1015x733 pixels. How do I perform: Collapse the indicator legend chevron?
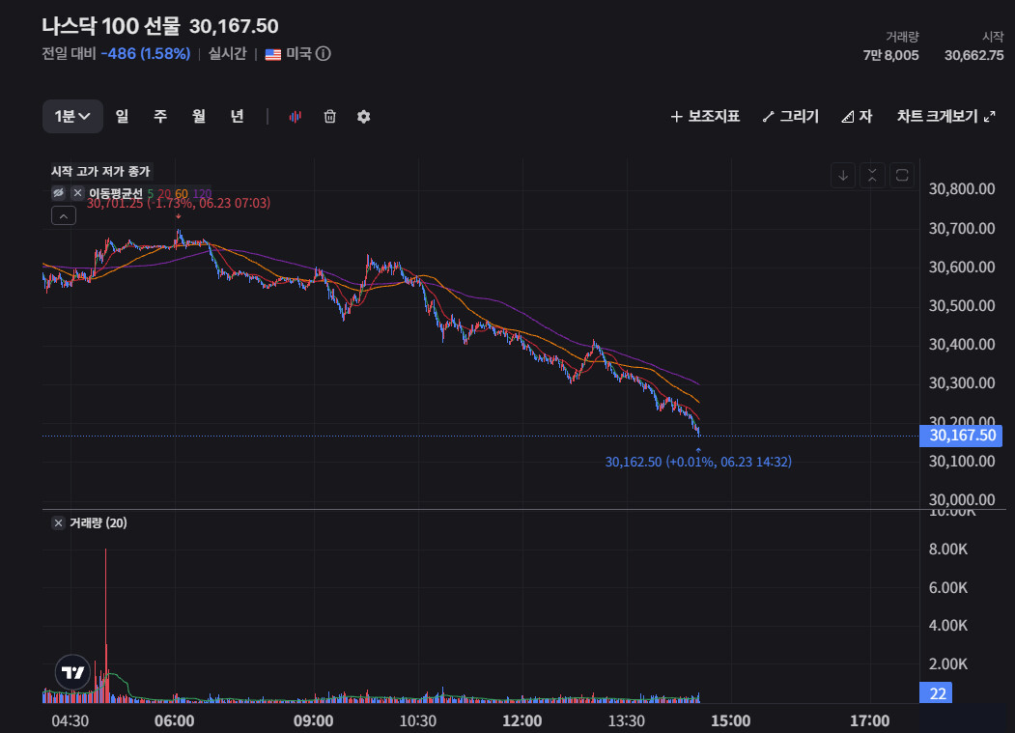(x=64, y=215)
